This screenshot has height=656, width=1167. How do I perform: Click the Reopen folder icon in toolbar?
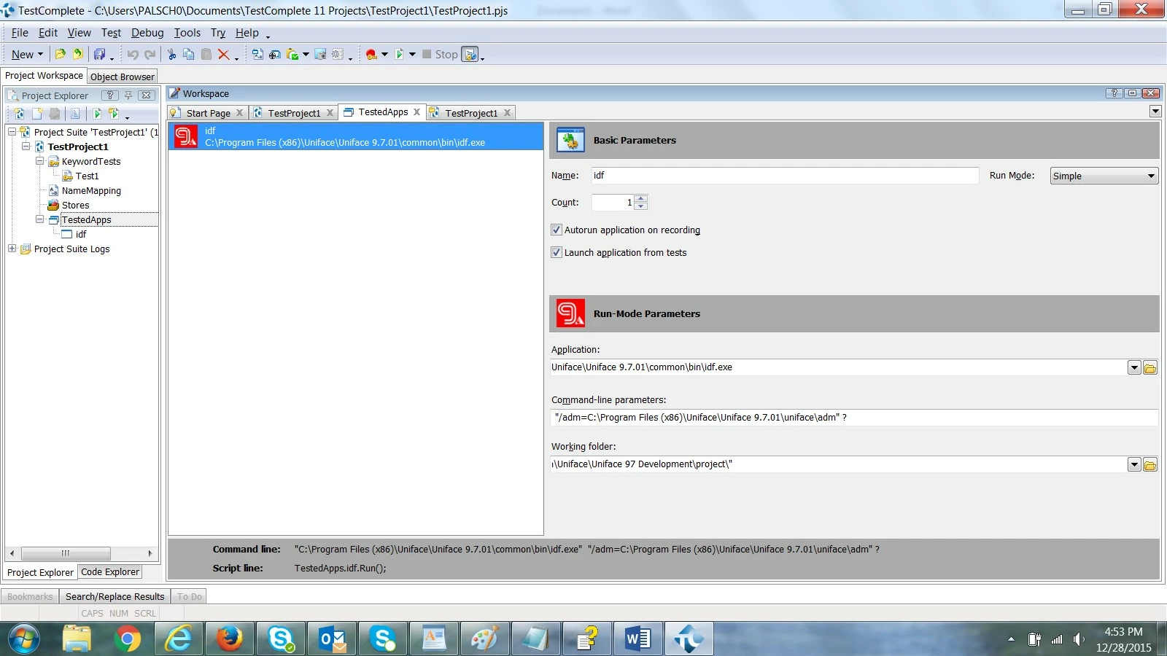click(77, 54)
